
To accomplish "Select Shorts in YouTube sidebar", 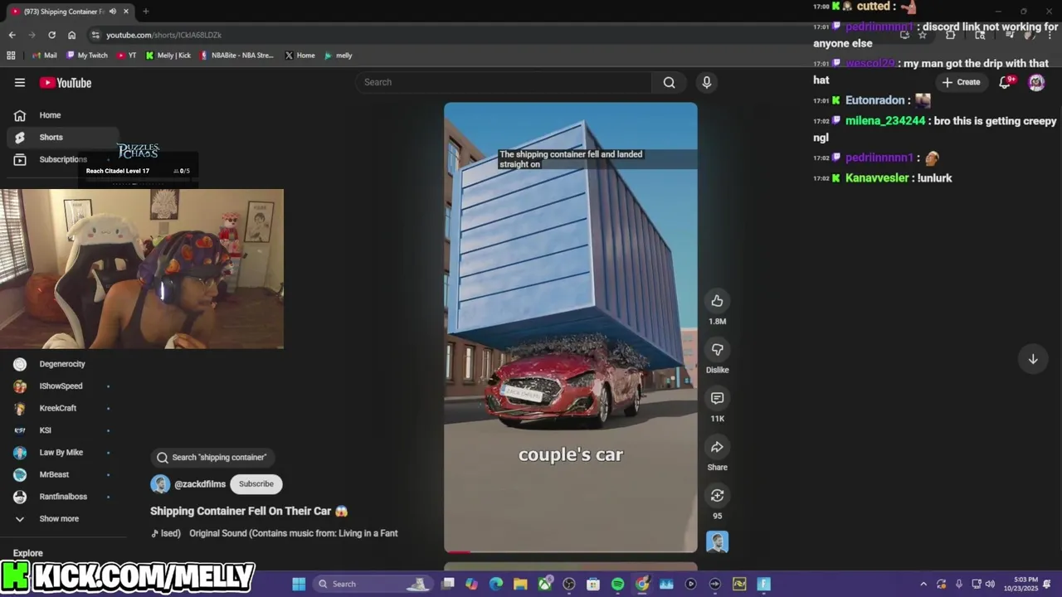I will tap(63, 138).
